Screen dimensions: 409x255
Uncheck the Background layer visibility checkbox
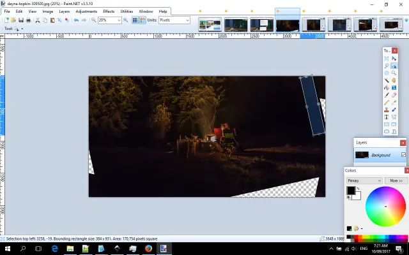coord(403,155)
